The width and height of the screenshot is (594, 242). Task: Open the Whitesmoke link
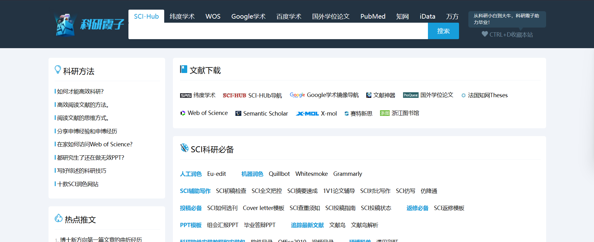(312, 174)
